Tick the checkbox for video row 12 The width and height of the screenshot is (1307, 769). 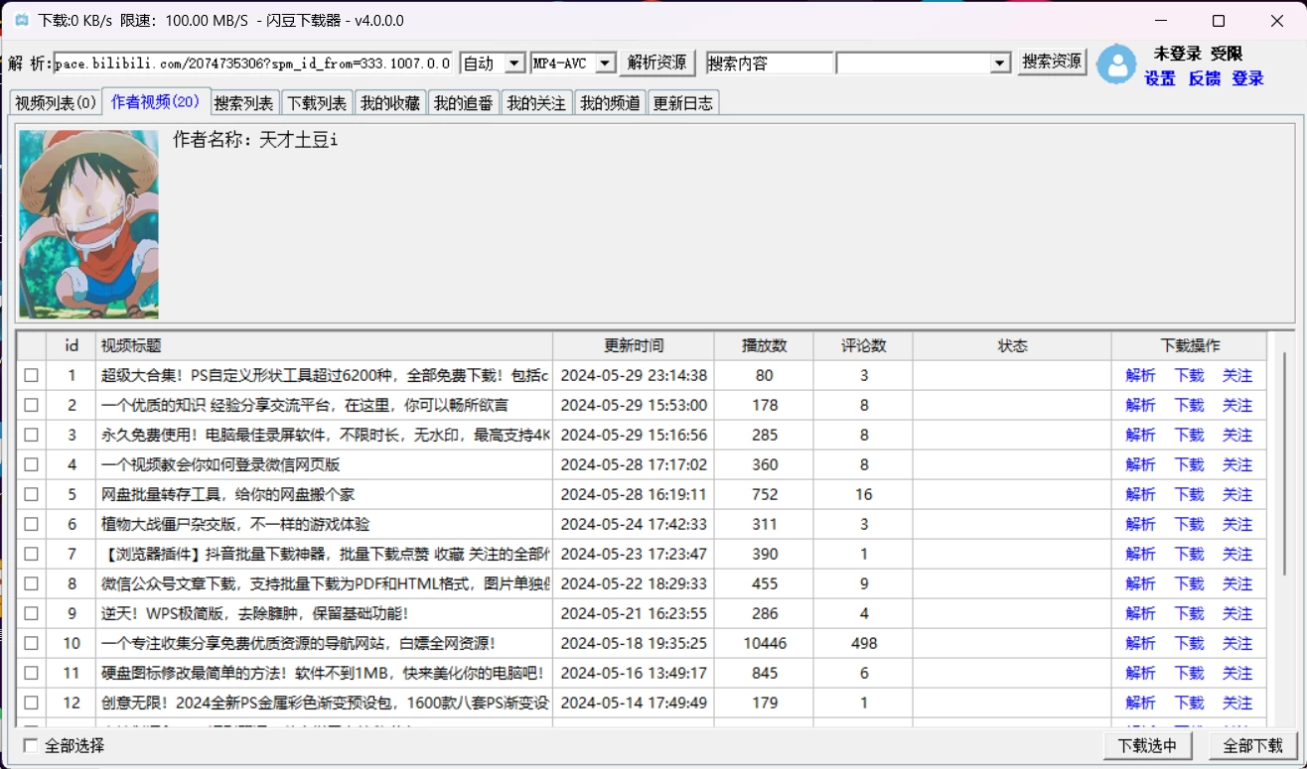click(x=32, y=703)
